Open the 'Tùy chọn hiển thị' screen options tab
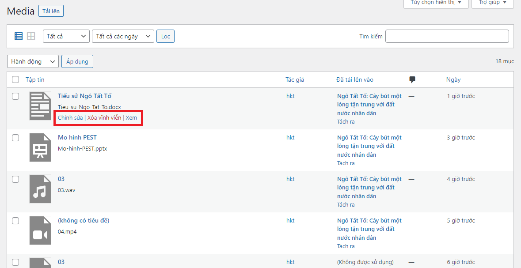The width and height of the screenshot is (521, 268). [x=436, y=3]
